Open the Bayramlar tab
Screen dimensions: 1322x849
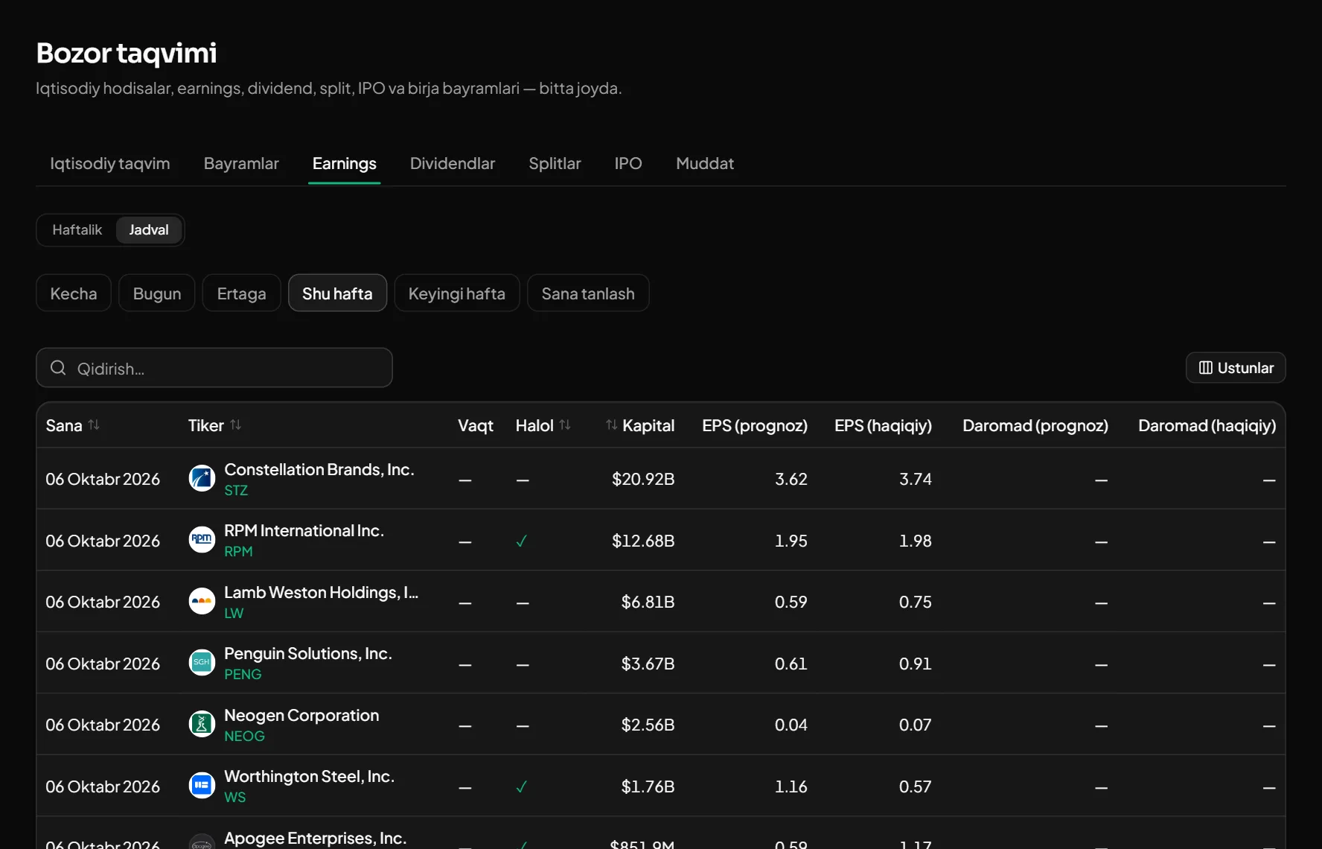coord(241,164)
